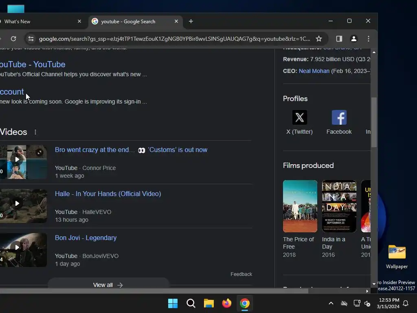Open File Explorer from taskbar
This screenshot has width=417, height=313.
tap(209, 303)
